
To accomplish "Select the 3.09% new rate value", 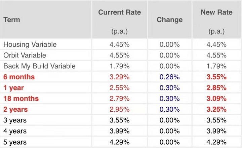I will click(x=216, y=99).
